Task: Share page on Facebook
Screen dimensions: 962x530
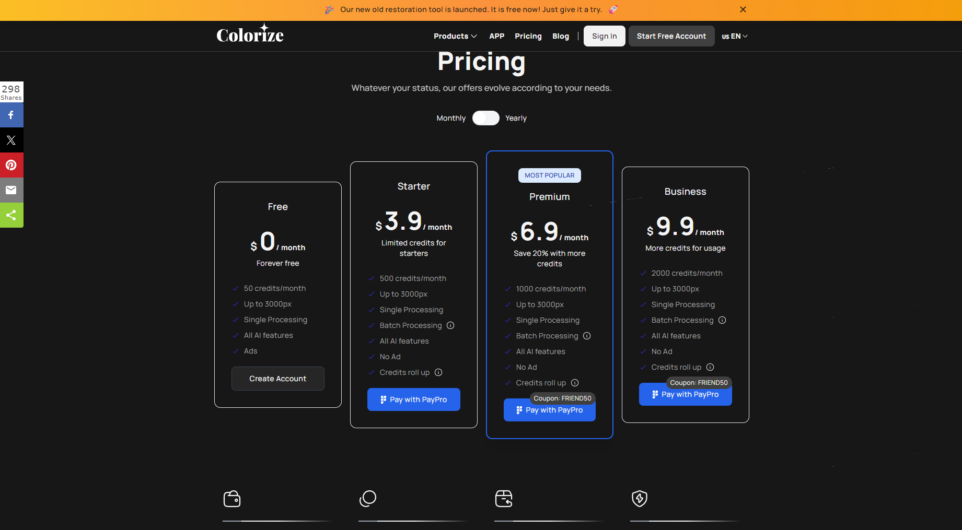Action: click(11, 115)
